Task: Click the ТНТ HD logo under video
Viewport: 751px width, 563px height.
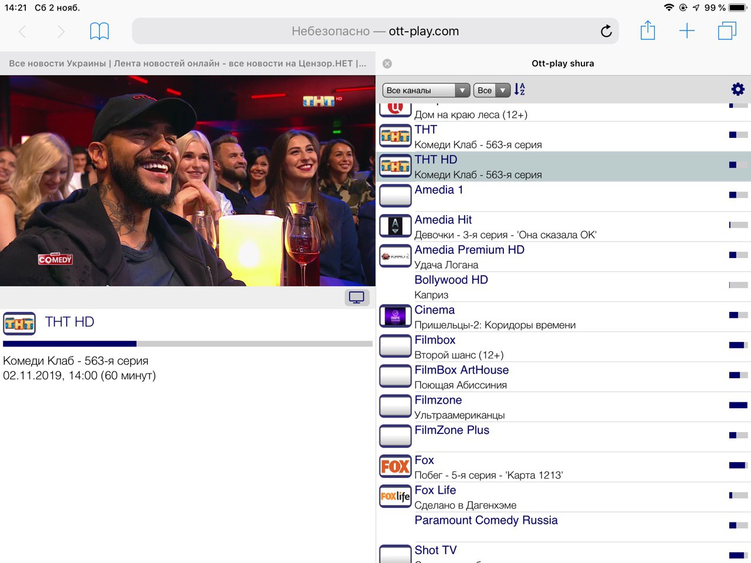Action: tap(19, 323)
